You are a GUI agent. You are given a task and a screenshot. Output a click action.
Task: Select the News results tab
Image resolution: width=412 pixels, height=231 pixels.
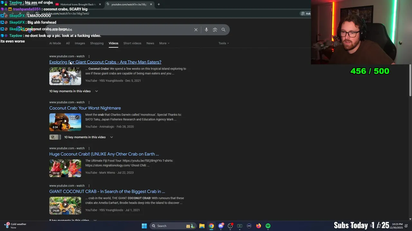coord(150,43)
